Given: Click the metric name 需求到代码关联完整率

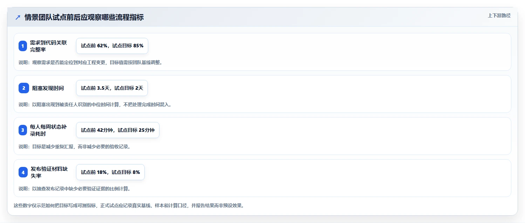Looking at the screenshot, I should [x=48, y=46].
